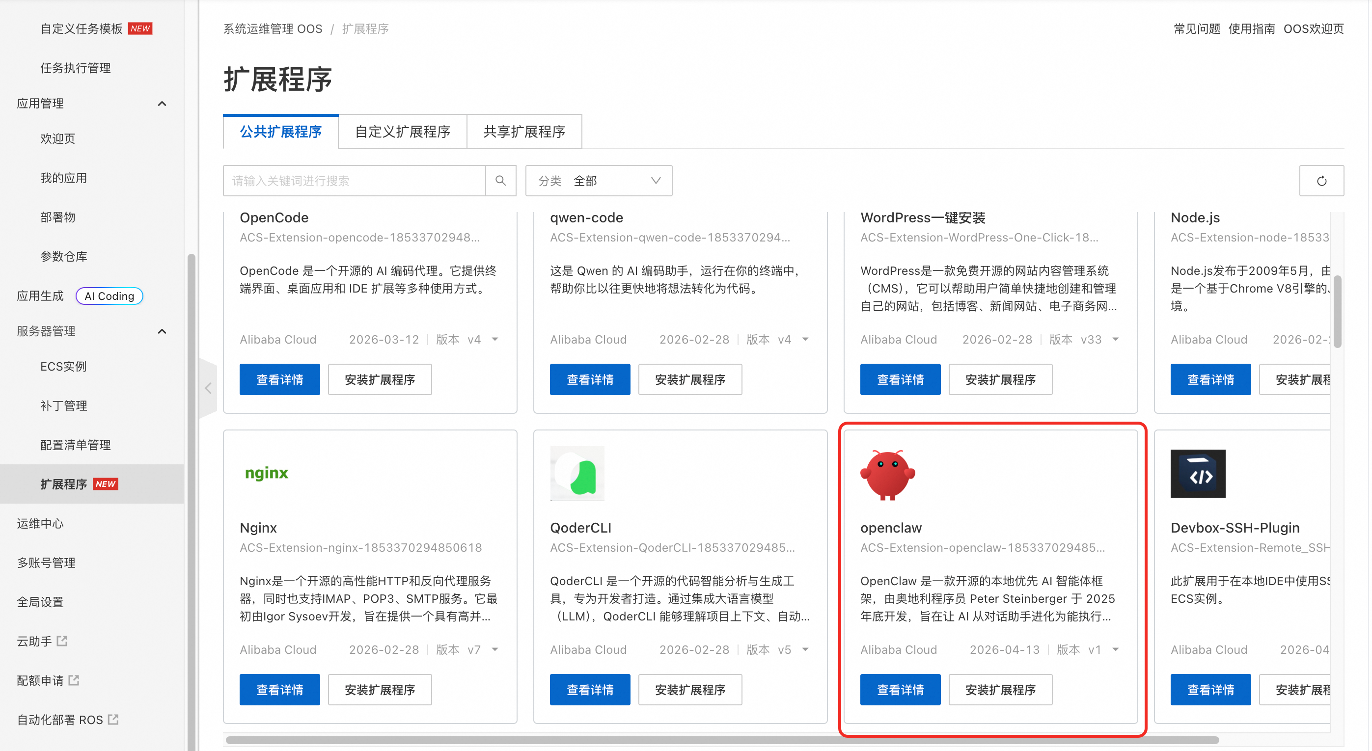This screenshot has width=1372, height=751.
Task: Click the openclaw red mascot icon
Action: (x=887, y=474)
